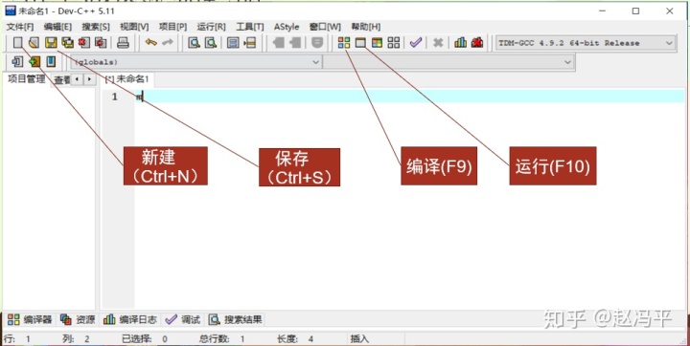Open the 工具[T] menu
The height and width of the screenshot is (346, 690).
point(250,27)
